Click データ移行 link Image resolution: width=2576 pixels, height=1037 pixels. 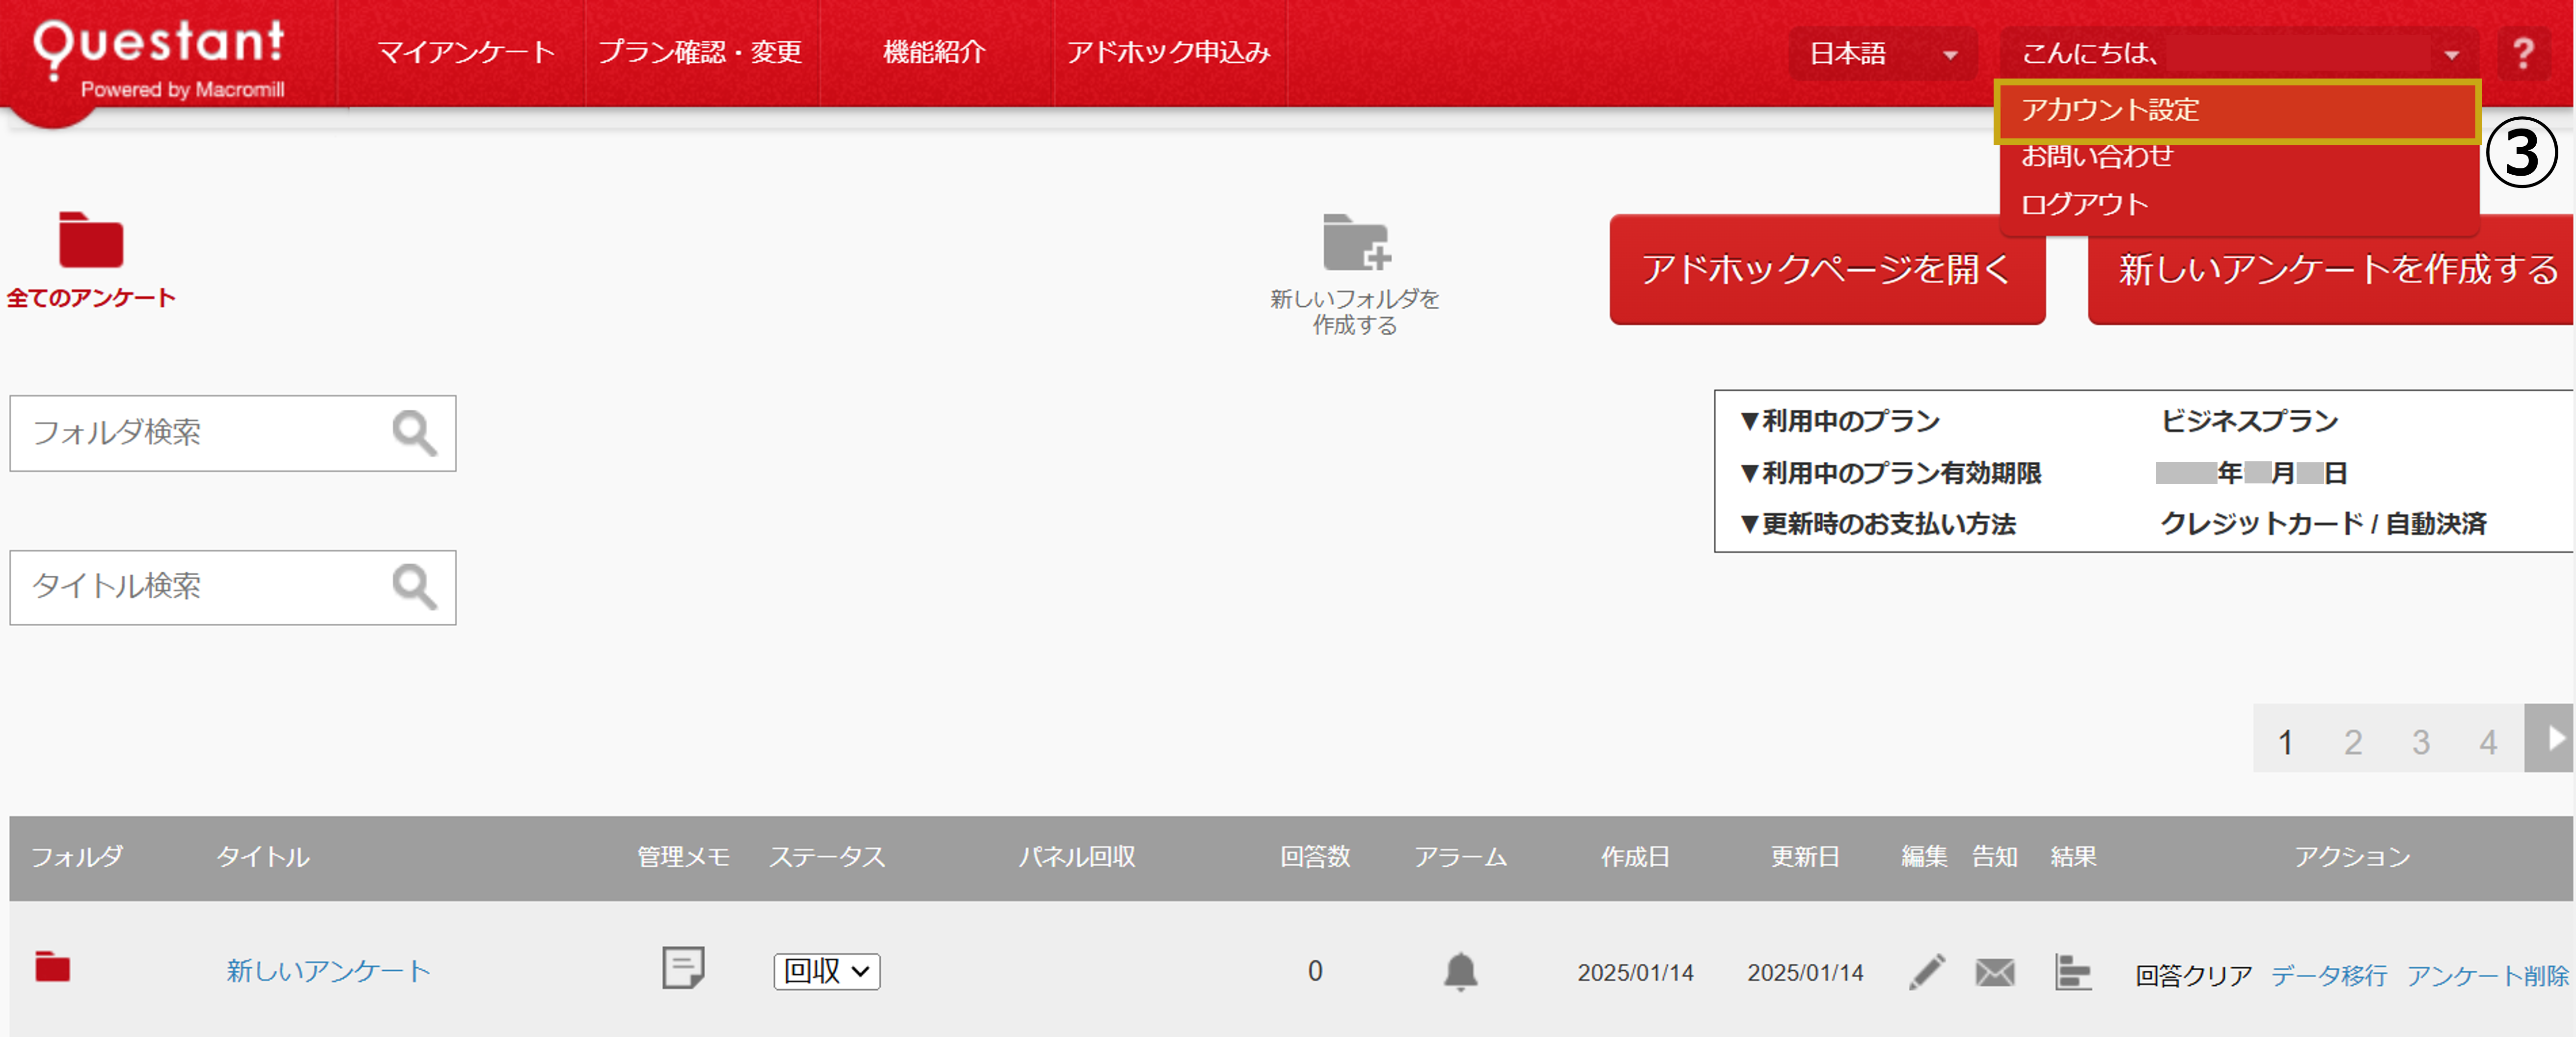[2328, 975]
